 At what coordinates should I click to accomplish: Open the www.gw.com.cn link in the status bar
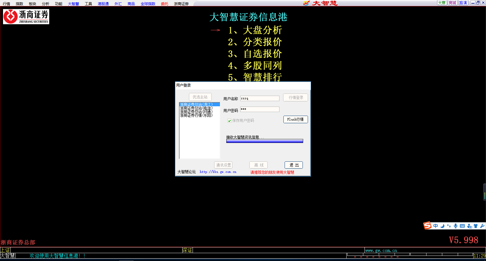click(x=381, y=250)
